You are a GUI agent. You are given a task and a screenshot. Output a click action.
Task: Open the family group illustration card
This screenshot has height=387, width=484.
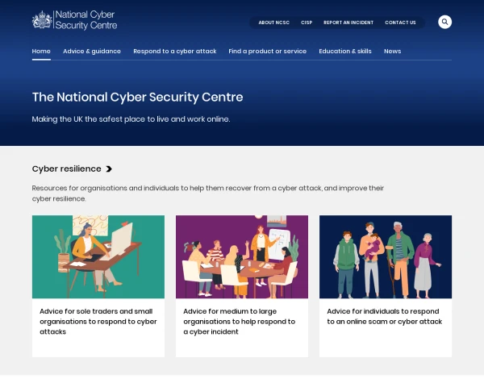[x=386, y=256]
